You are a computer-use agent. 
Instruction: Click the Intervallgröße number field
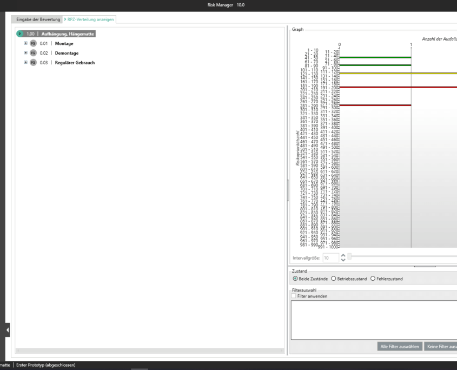point(329,258)
